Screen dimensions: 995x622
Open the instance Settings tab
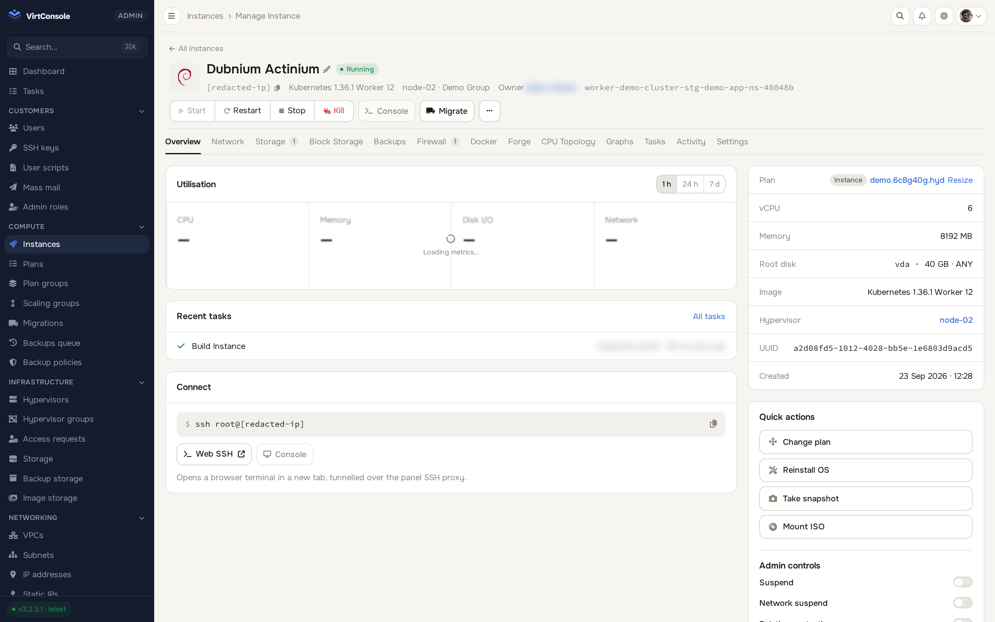coord(732,142)
